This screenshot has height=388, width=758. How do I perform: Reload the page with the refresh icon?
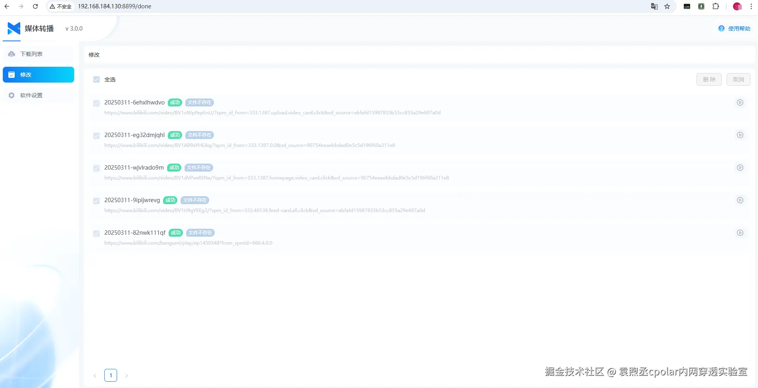coord(35,6)
